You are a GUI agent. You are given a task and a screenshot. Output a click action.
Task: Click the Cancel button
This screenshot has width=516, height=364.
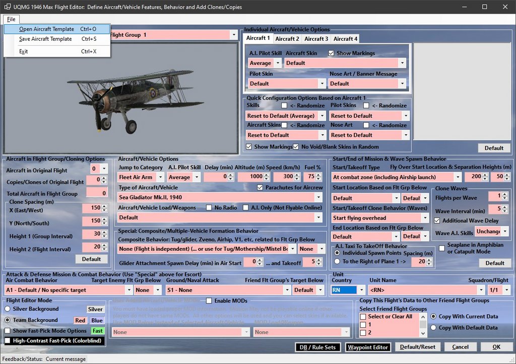(460, 347)
